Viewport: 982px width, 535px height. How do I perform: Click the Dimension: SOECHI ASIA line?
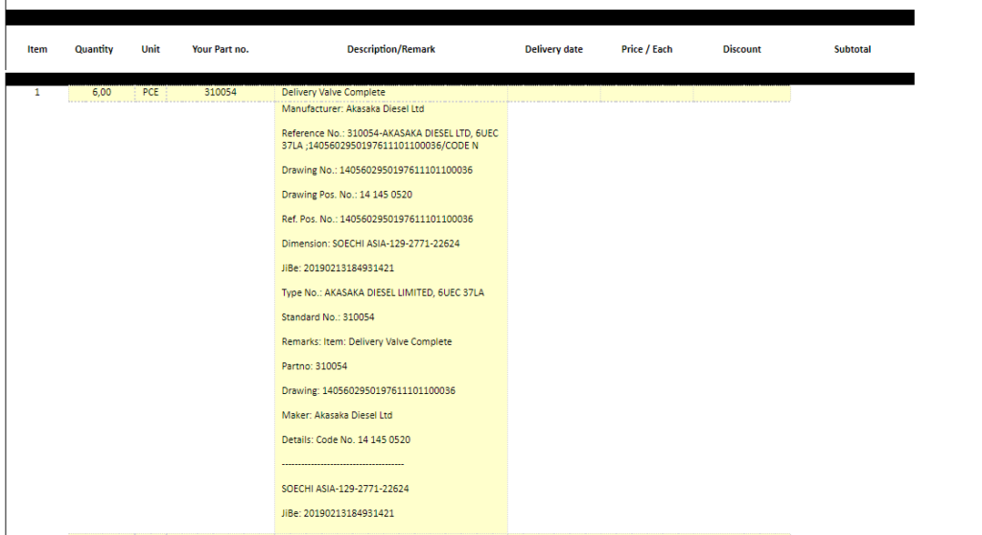pos(370,244)
